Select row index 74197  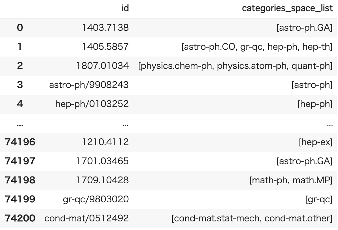click(20, 161)
